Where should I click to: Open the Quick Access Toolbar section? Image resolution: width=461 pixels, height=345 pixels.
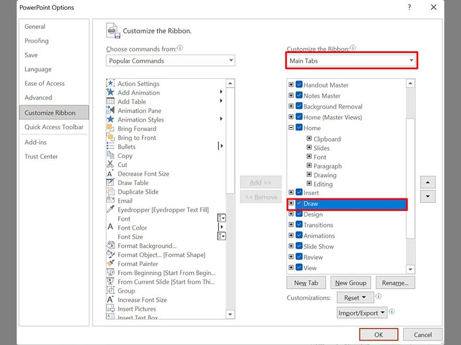54,127
